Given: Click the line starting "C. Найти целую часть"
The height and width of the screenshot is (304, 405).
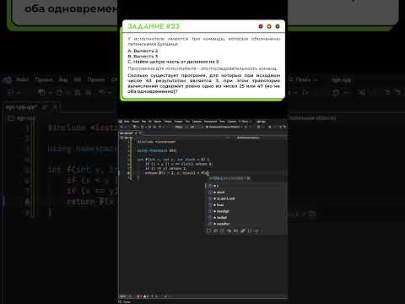Looking at the screenshot, I should tap(173, 62).
